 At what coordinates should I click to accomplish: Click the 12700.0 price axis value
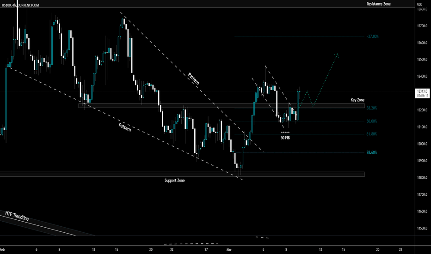click(x=422, y=26)
